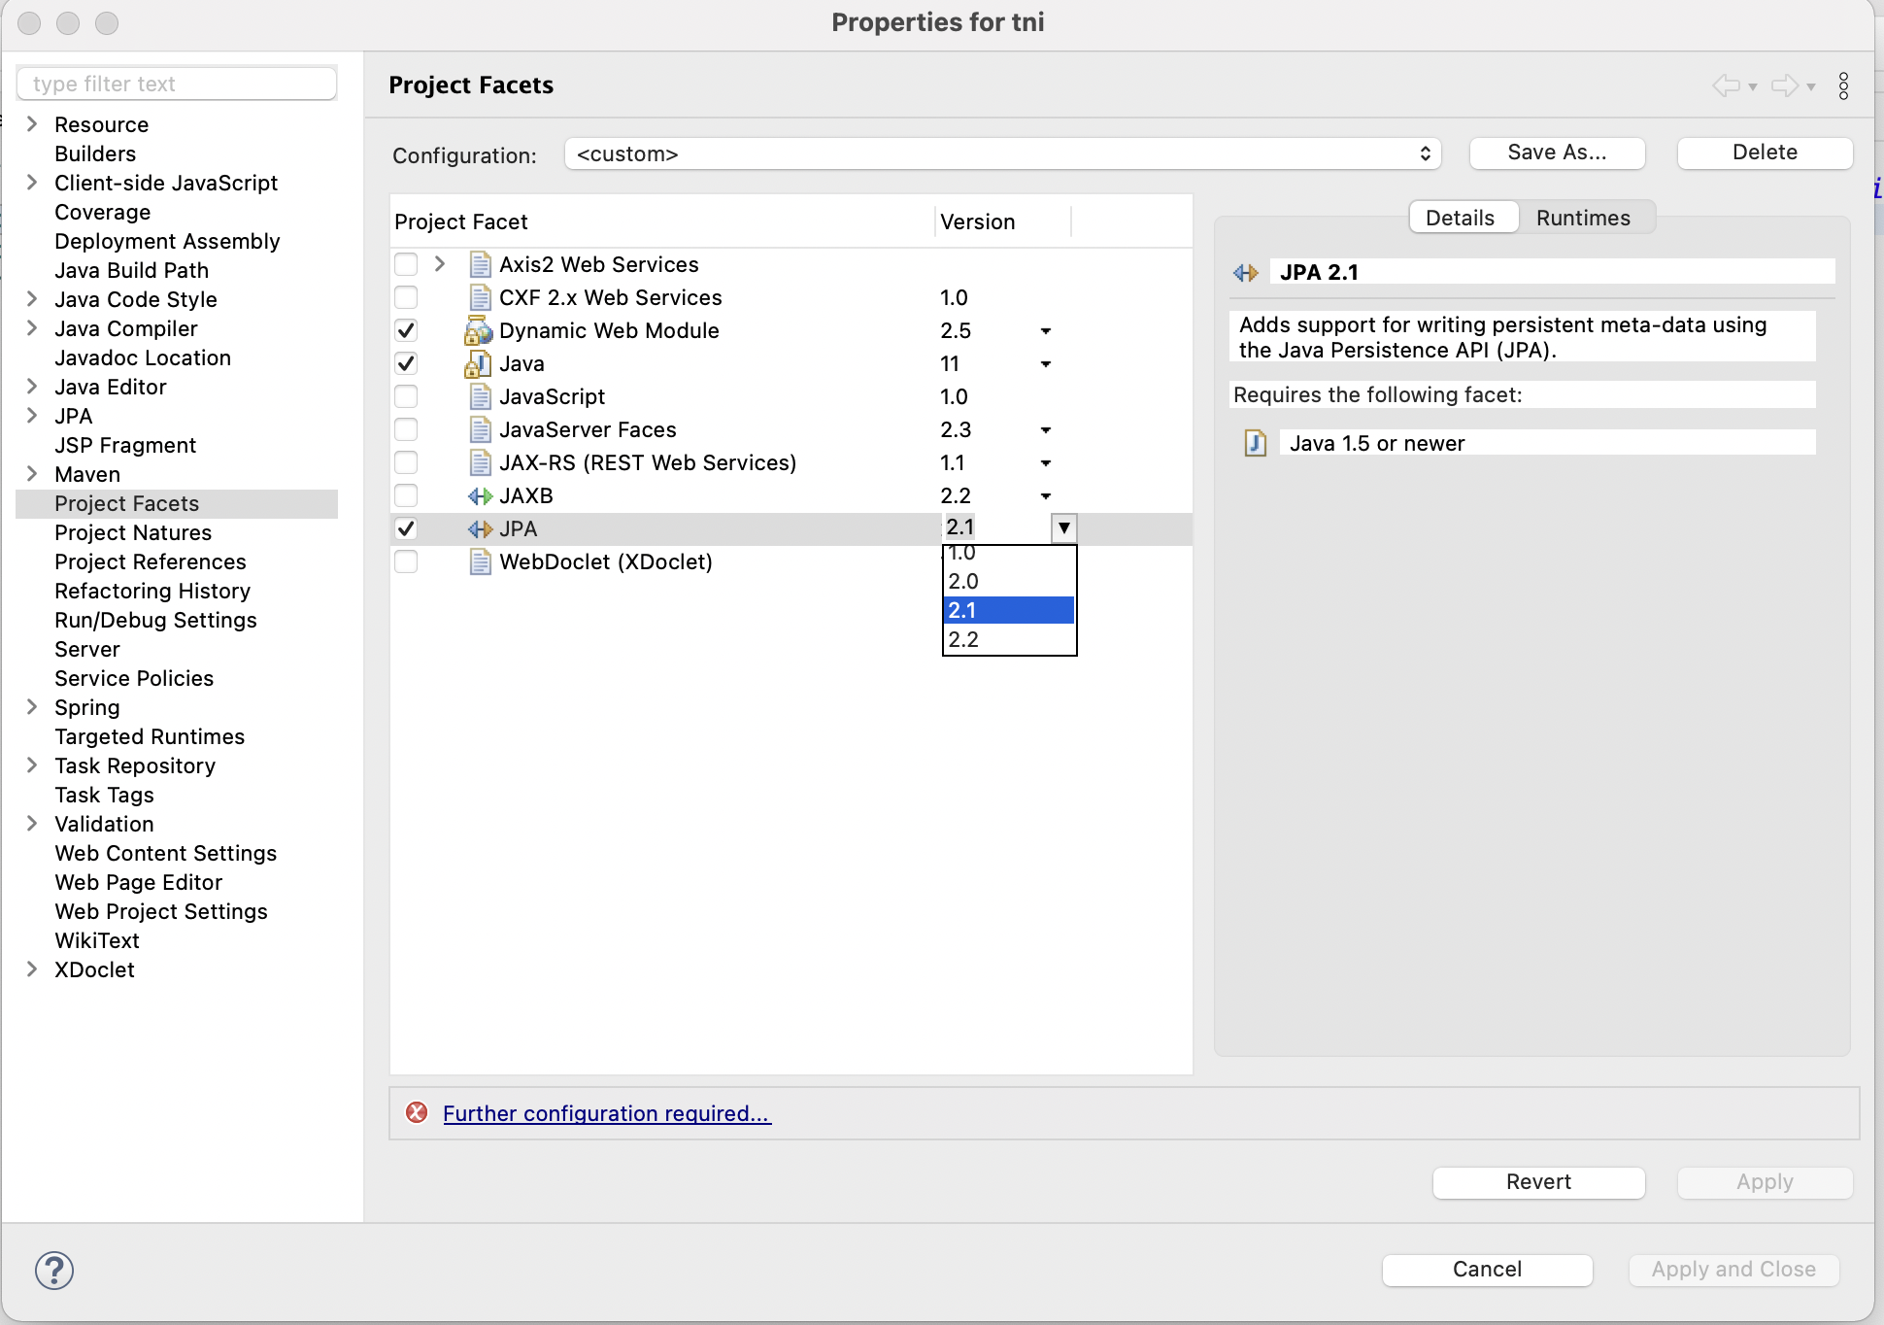Image resolution: width=1884 pixels, height=1325 pixels.
Task: Open the three-dot view menu icon
Action: (1843, 85)
